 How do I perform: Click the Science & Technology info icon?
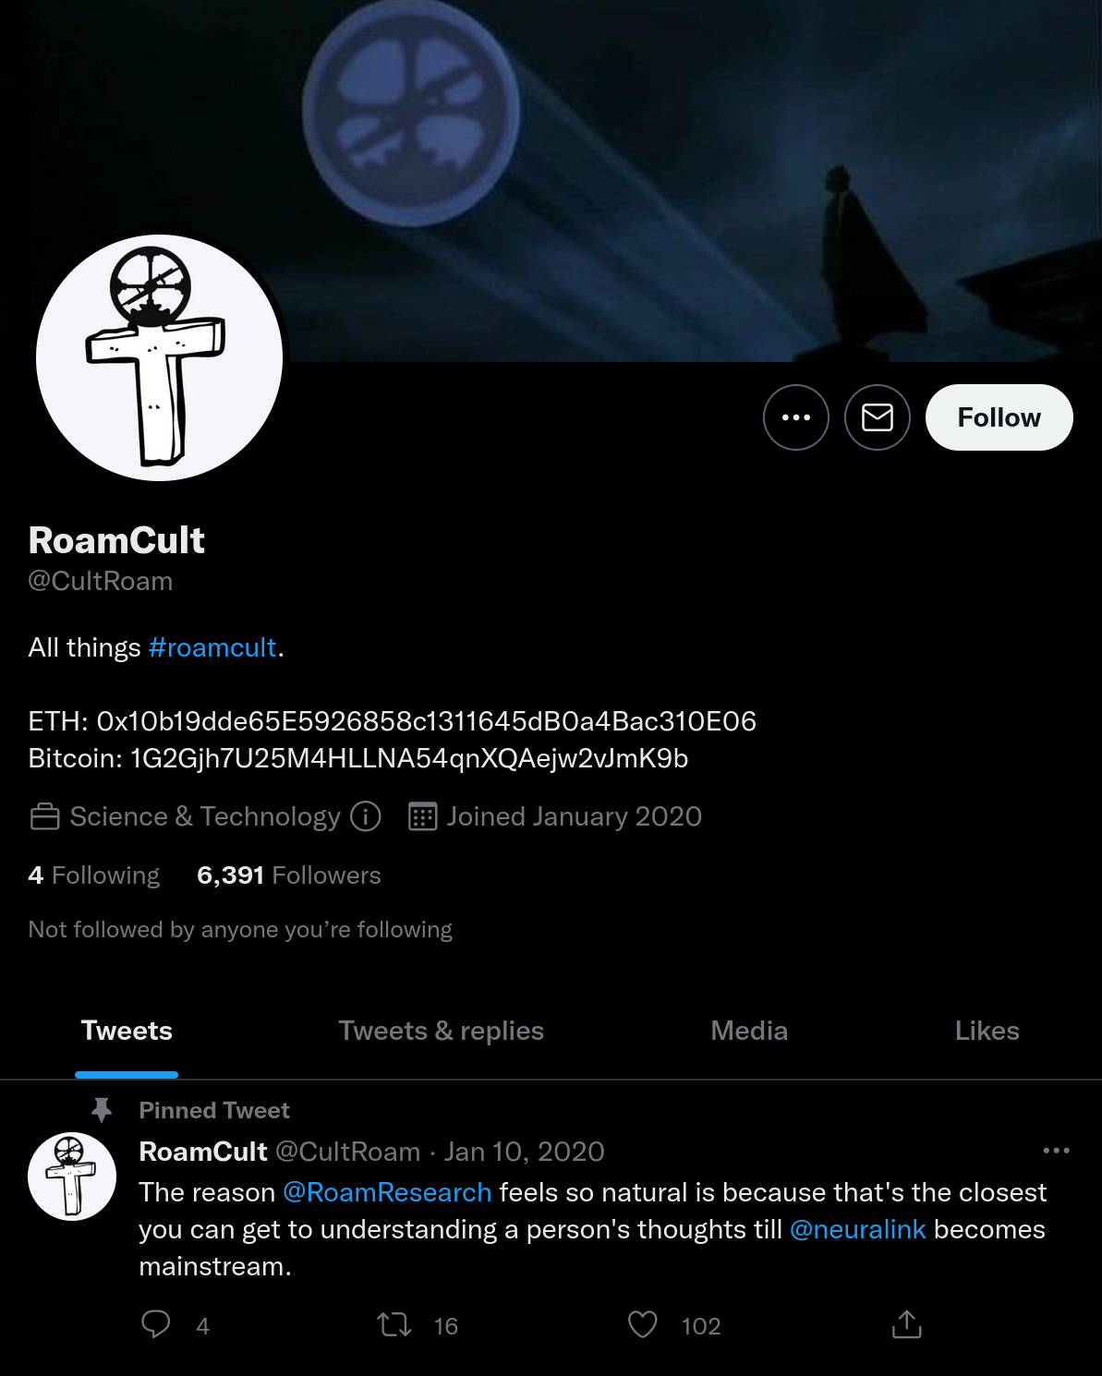coord(366,816)
